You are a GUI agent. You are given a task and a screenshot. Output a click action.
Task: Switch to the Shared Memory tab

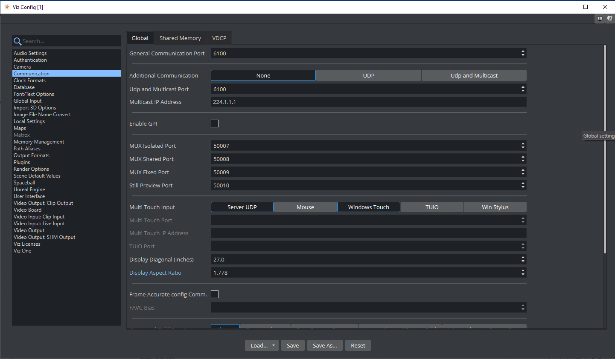[180, 38]
